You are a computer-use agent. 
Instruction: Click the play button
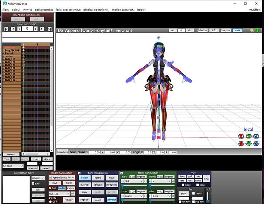click(184, 194)
